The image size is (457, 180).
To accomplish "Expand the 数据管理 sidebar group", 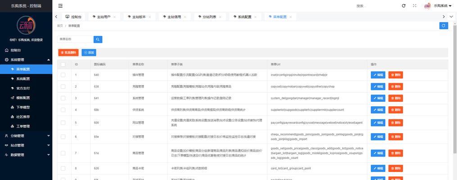I will click(x=26, y=155).
